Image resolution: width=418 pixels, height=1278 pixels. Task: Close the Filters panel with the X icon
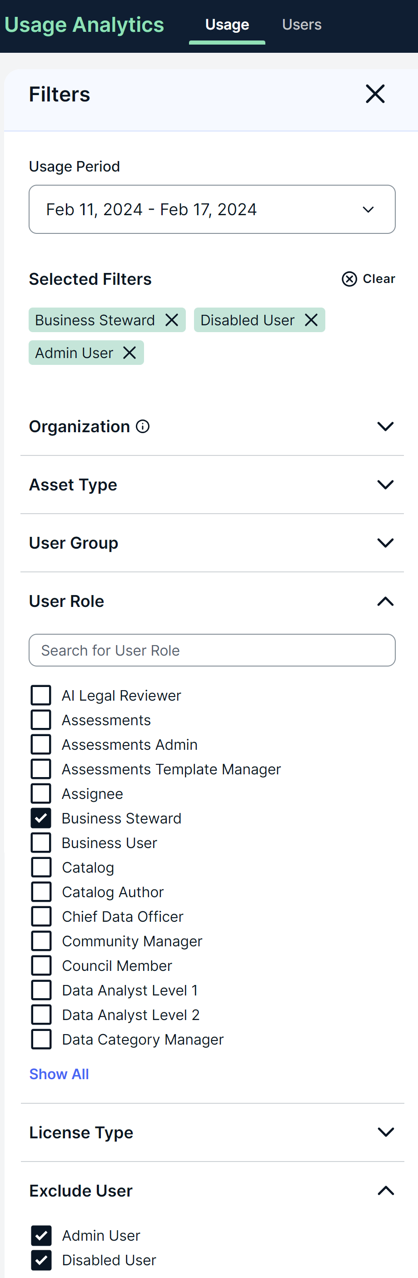click(x=375, y=94)
